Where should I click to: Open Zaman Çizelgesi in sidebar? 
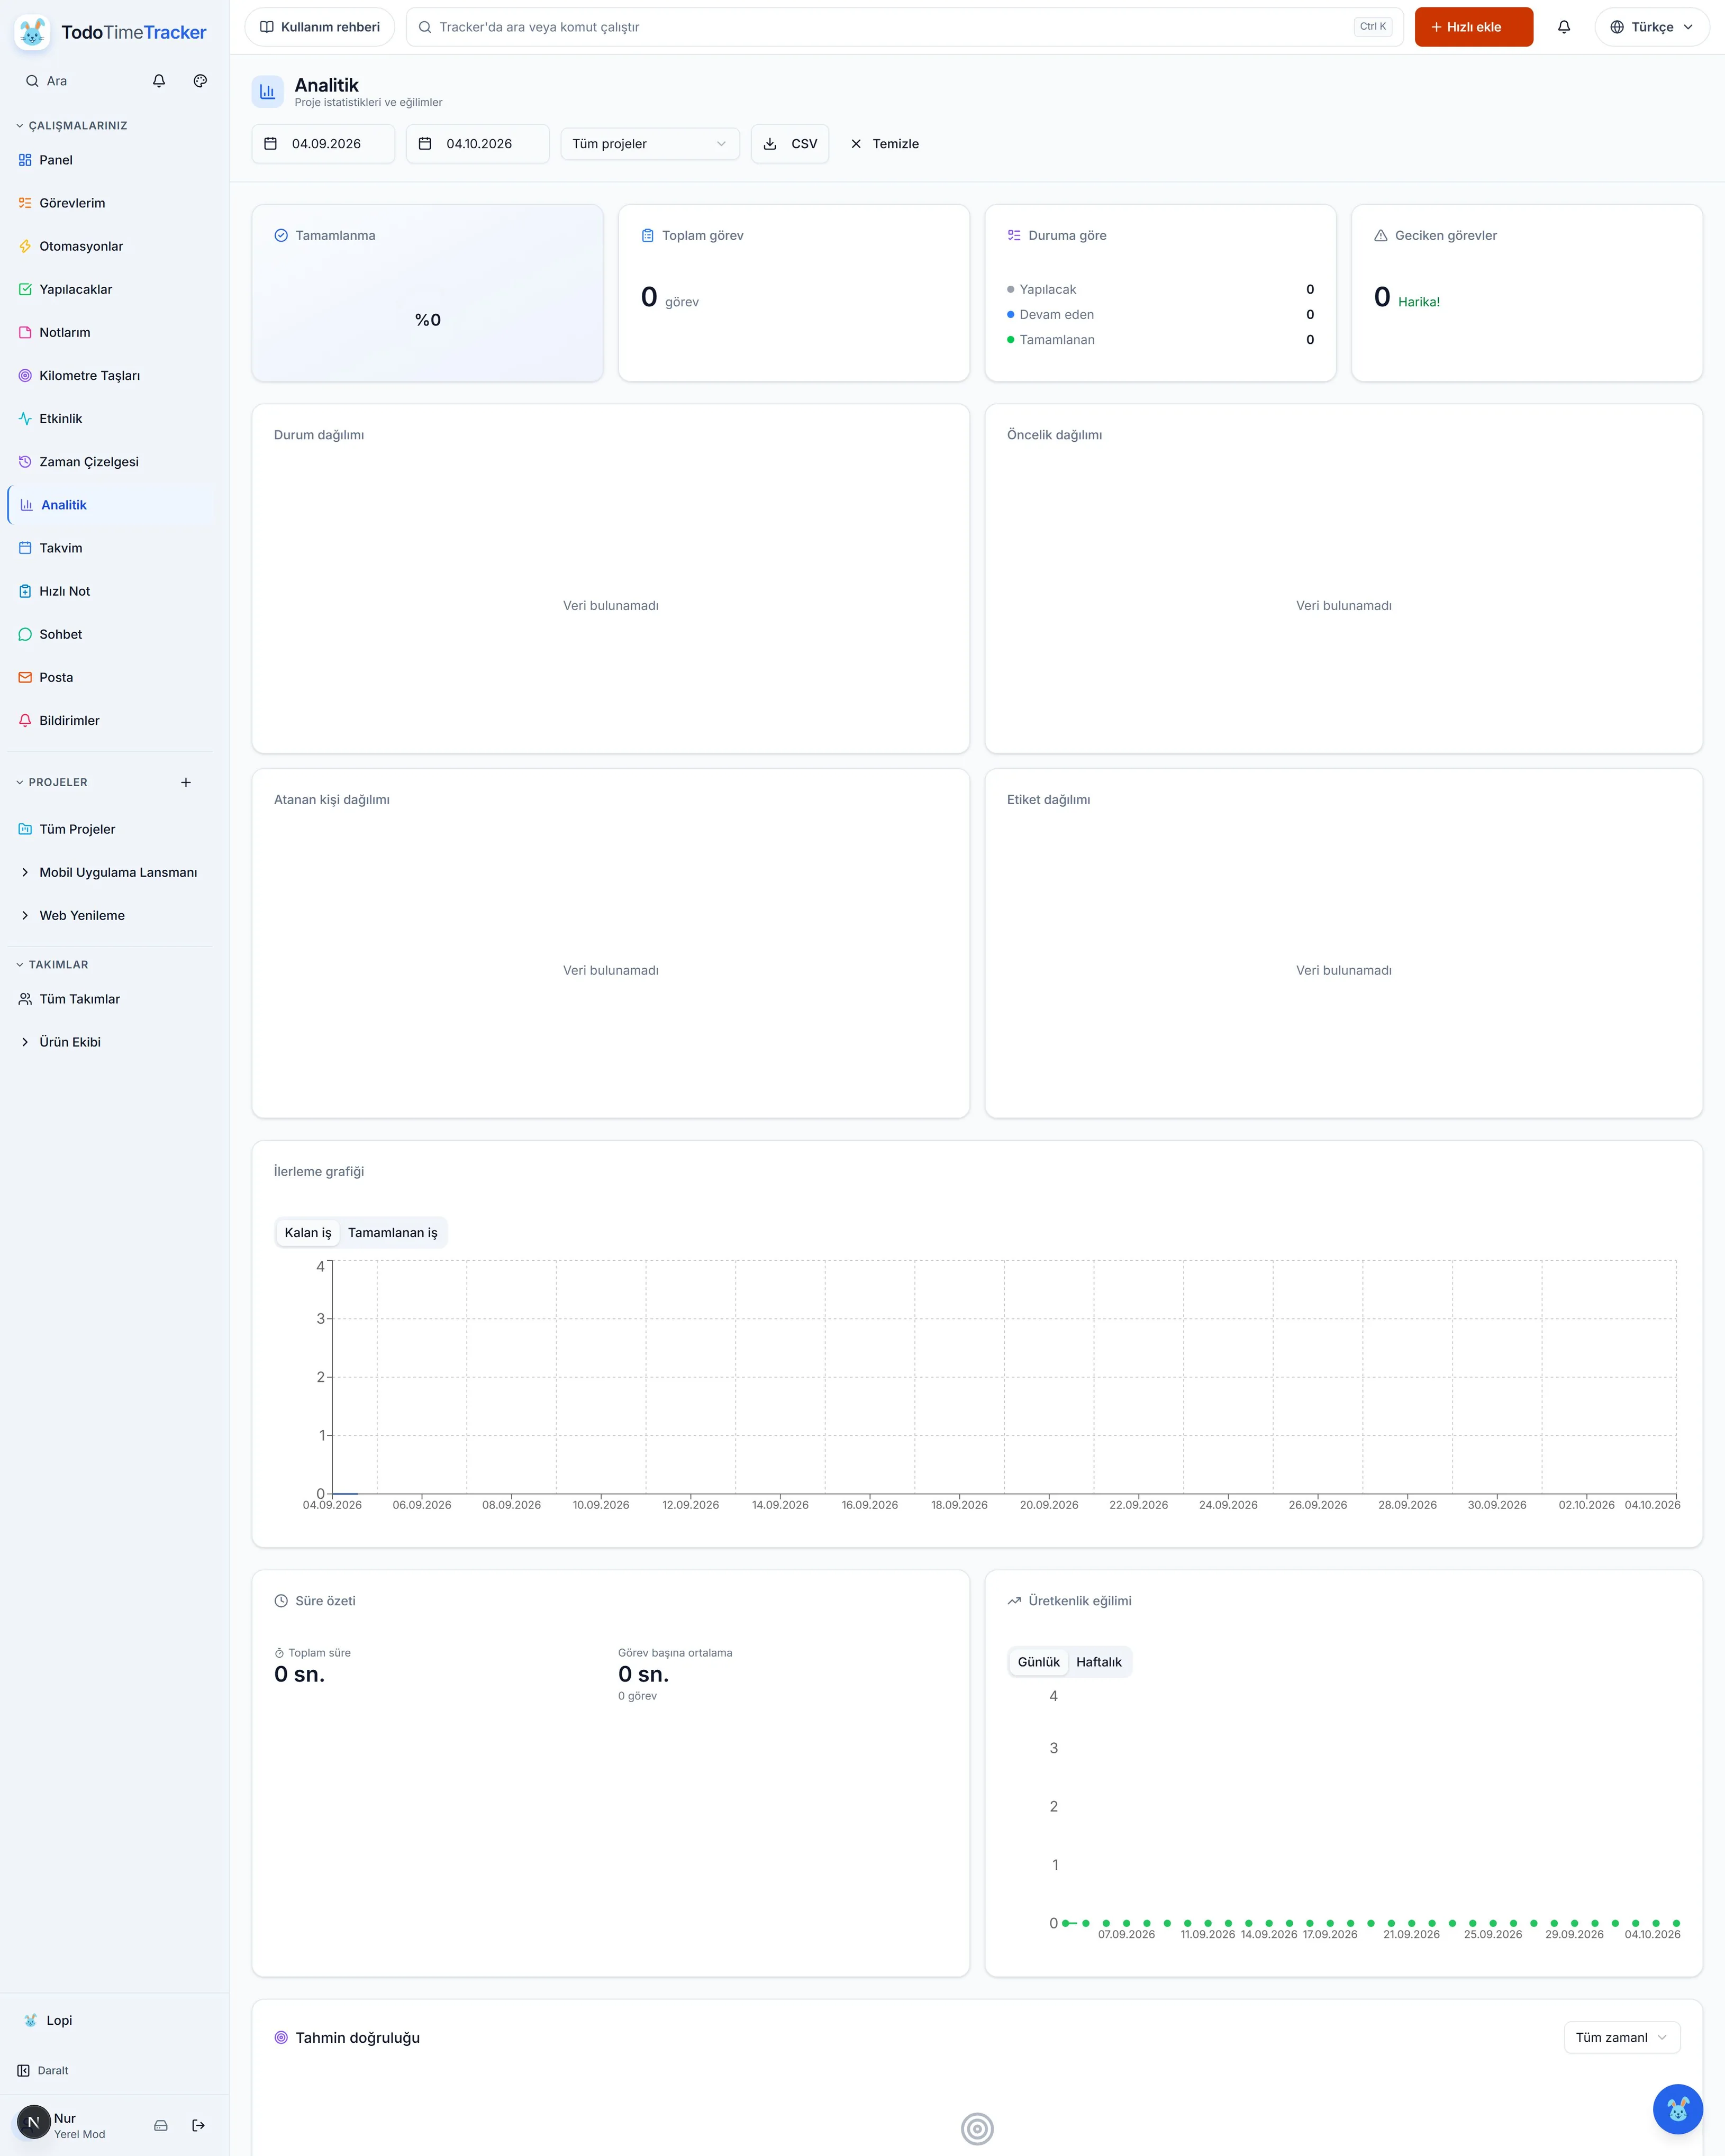[x=111, y=462]
